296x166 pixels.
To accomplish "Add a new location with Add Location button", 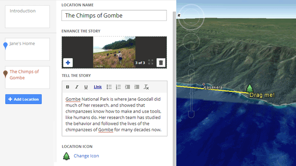I will [x=24, y=99].
